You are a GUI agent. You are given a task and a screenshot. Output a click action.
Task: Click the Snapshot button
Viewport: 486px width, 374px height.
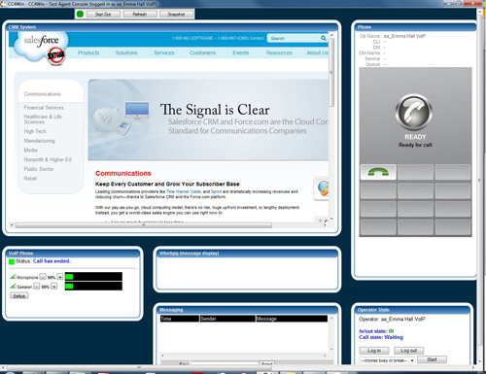(x=176, y=15)
